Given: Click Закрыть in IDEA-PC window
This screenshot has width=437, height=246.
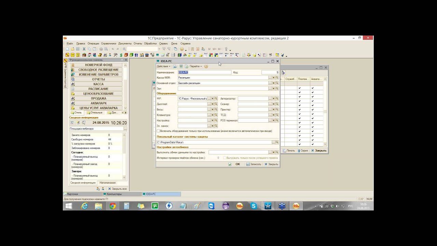Looking at the screenshot, I should (271, 164).
